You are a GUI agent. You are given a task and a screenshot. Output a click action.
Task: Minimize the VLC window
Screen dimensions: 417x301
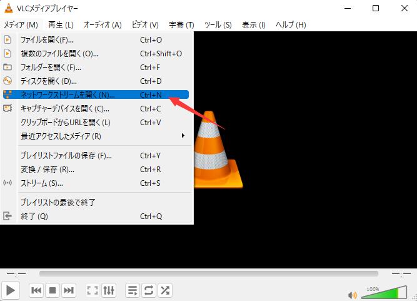(x=348, y=8)
